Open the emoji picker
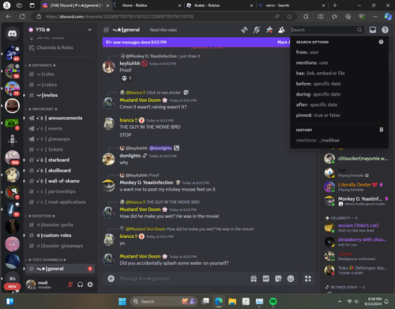The height and width of the screenshot is (309, 395). coord(291,278)
